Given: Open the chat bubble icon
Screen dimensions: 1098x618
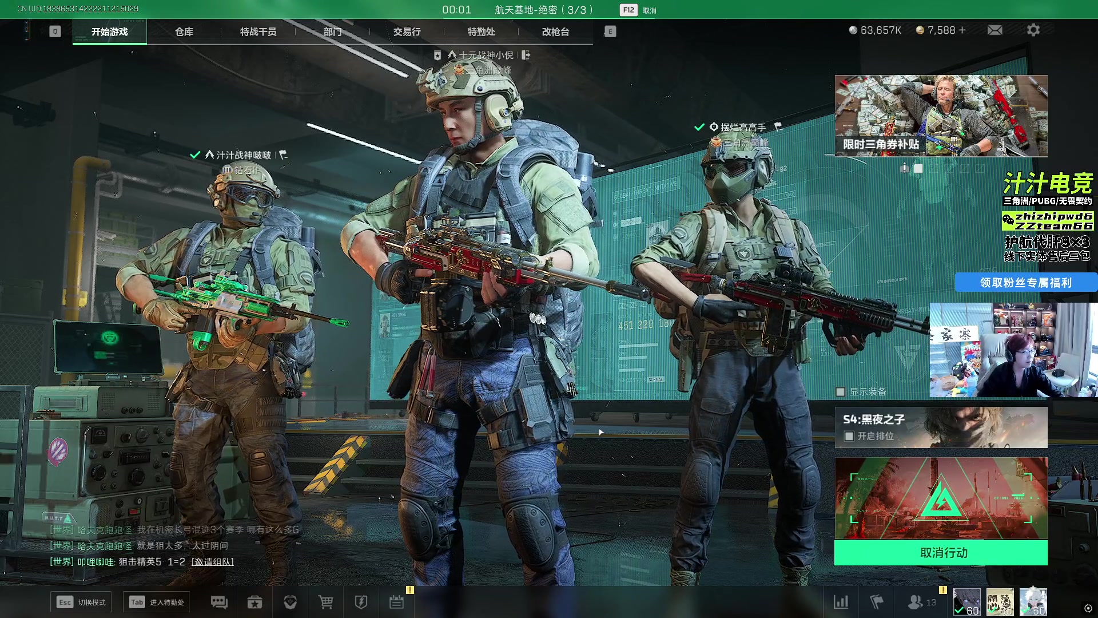Looking at the screenshot, I should tap(219, 602).
